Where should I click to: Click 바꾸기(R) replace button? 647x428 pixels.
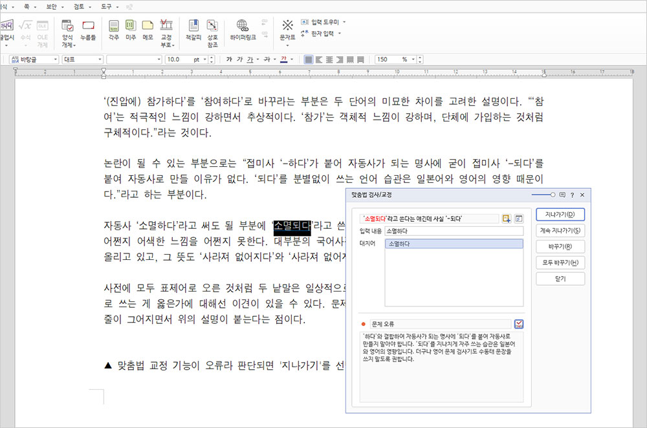[560, 246]
